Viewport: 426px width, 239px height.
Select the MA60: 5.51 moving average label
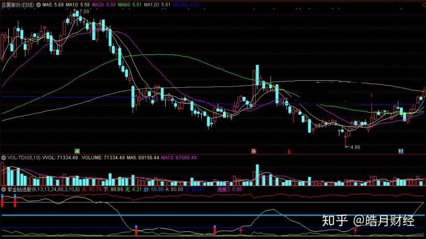click(x=130, y=5)
